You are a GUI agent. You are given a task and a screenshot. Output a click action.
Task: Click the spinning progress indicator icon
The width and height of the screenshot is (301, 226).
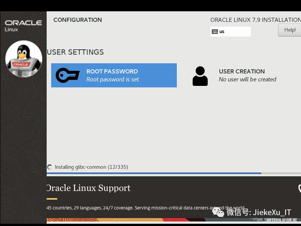point(50,167)
